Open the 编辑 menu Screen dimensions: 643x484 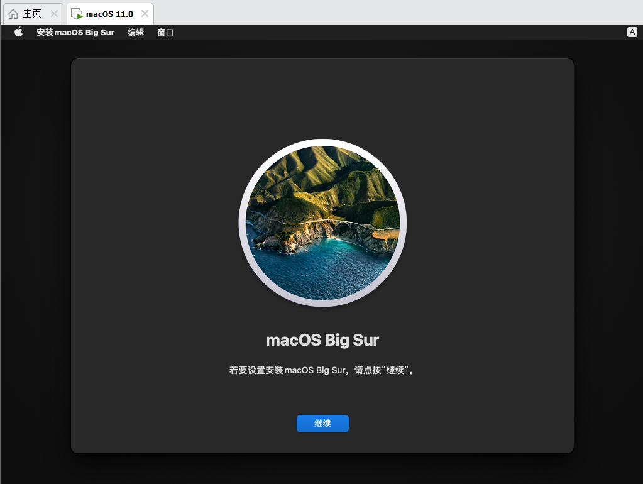pos(136,33)
